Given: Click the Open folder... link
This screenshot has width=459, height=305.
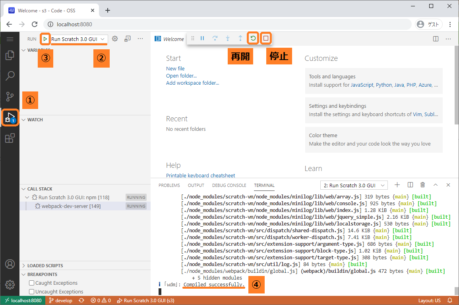Looking at the screenshot, I should pos(182,76).
